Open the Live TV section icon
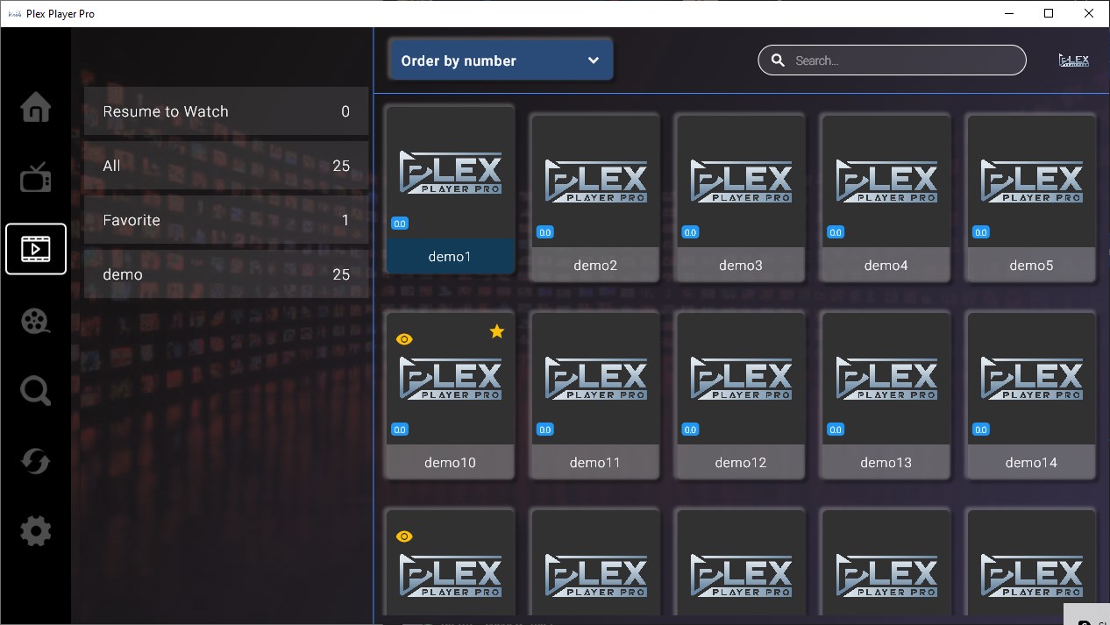Screen dimensions: 1110x625 36,178
